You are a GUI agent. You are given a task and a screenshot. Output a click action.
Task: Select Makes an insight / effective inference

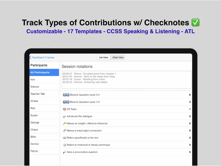coord(87,123)
